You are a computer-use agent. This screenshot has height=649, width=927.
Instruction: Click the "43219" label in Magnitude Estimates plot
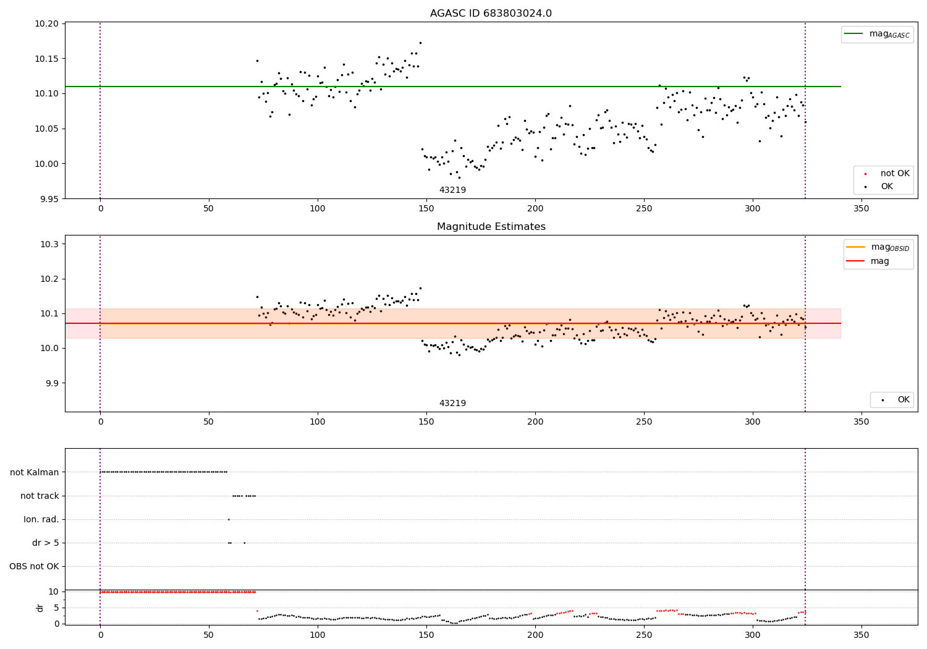(452, 404)
